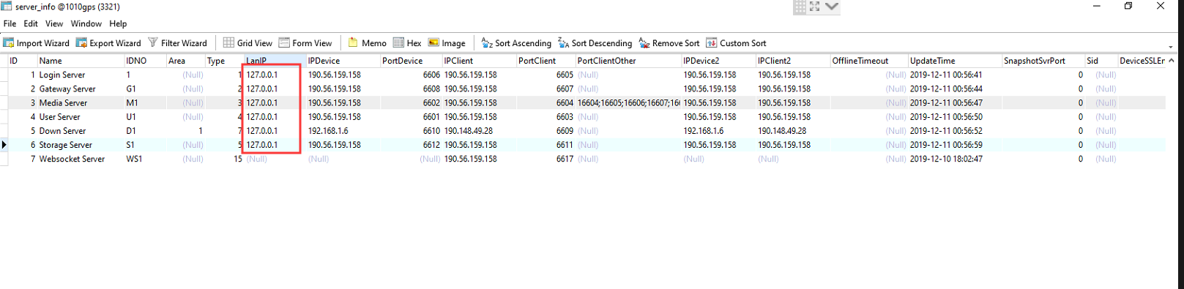The image size is (1184, 289).
Task: Click the PortDevice column header
Action: [x=411, y=61]
